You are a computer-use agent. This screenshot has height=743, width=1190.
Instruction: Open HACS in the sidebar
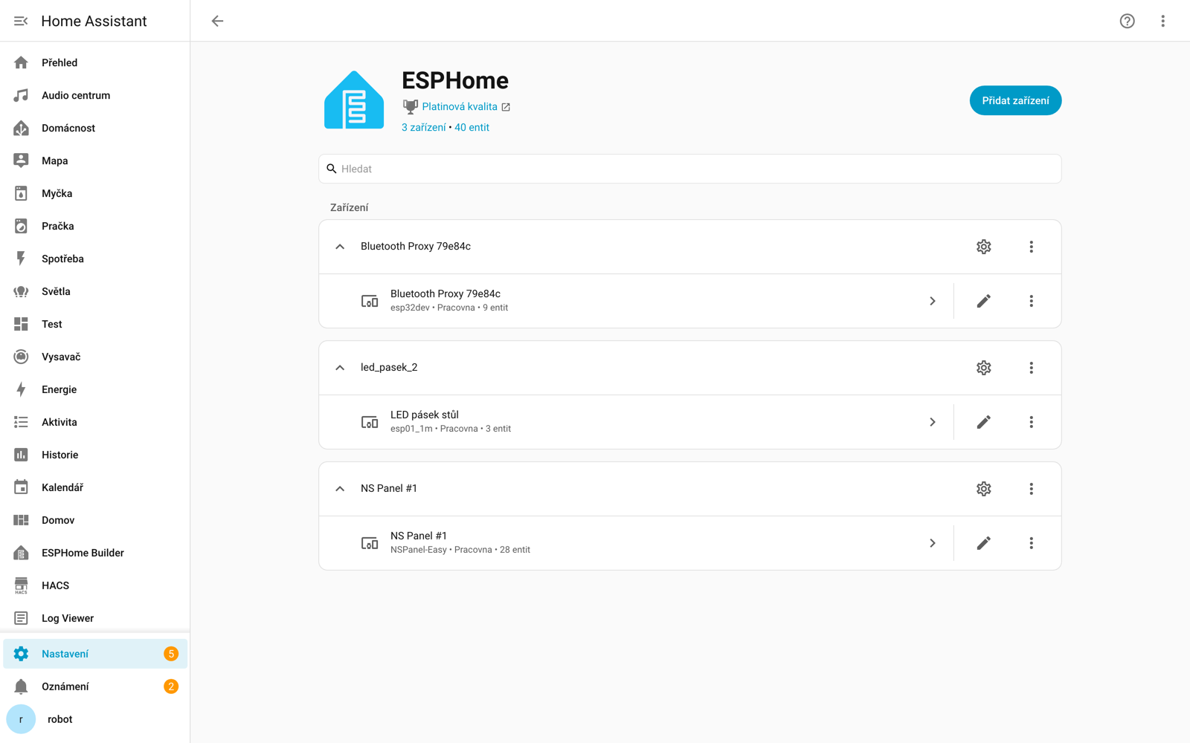coord(95,585)
